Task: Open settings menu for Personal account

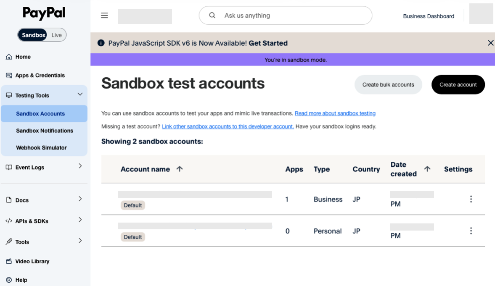Action: [471, 231]
